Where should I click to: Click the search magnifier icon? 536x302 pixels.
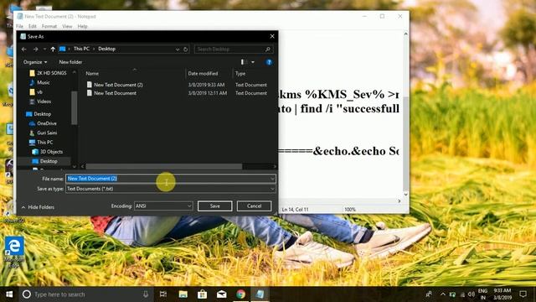tap(268, 49)
